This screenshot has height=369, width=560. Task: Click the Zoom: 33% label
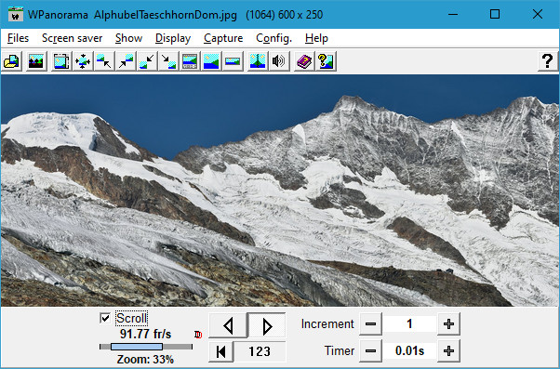pyautogui.click(x=145, y=360)
